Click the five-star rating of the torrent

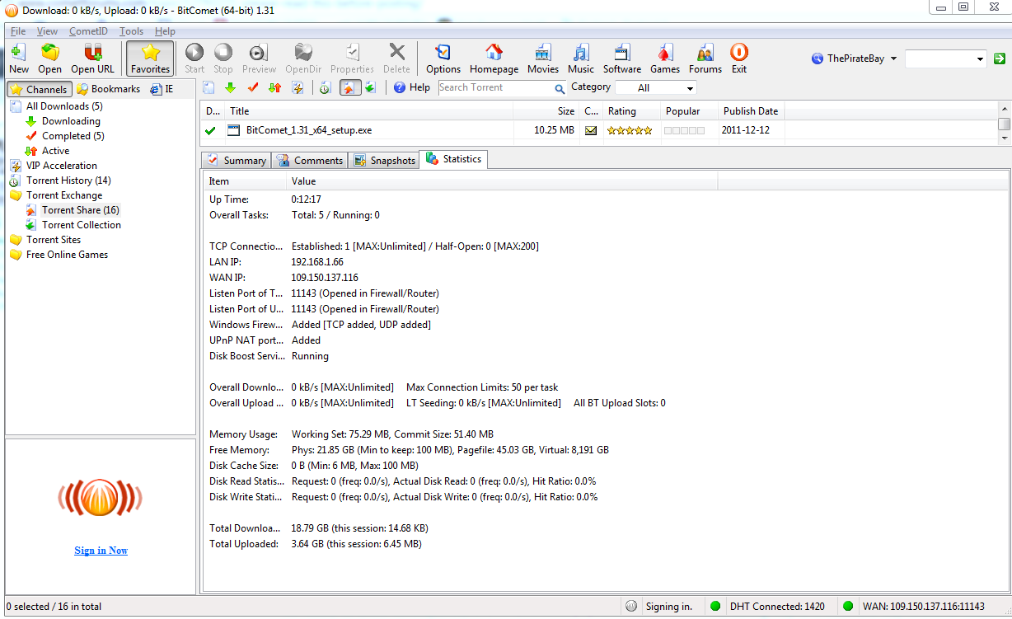click(x=630, y=130)
